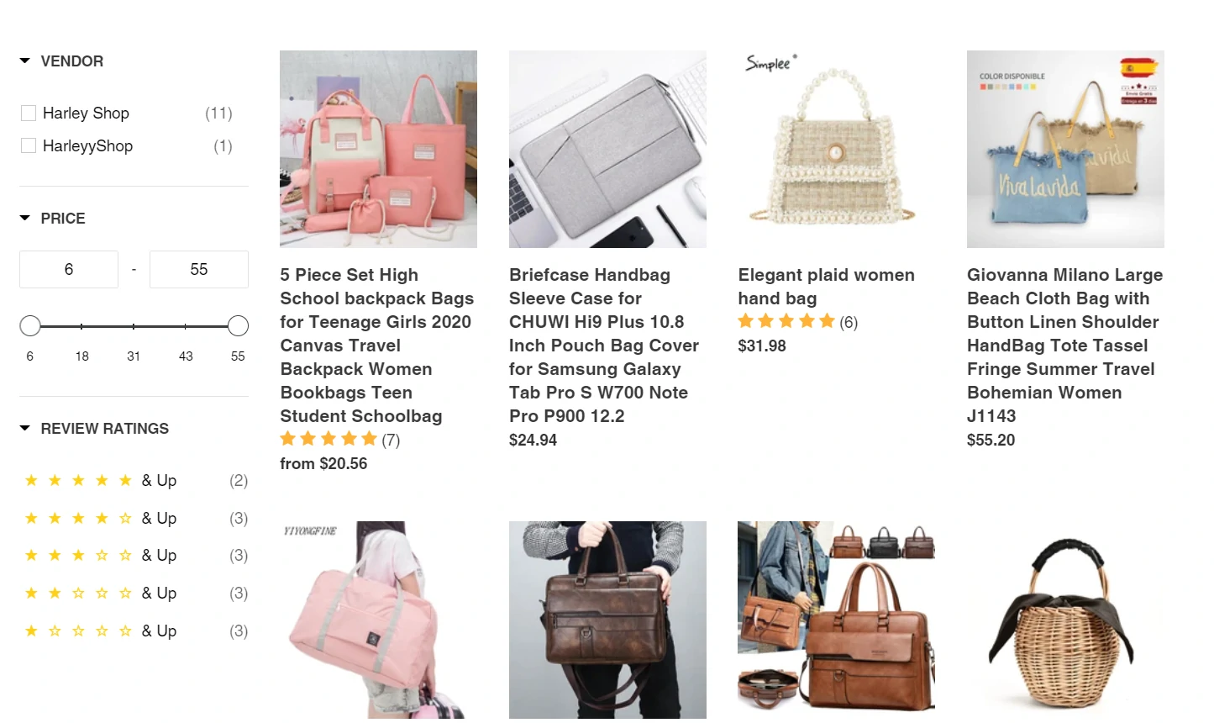The width and height of the screenshot is (1214, 723).
Task: Open the pink backpack set product image
Action: [x=378, y=149]
